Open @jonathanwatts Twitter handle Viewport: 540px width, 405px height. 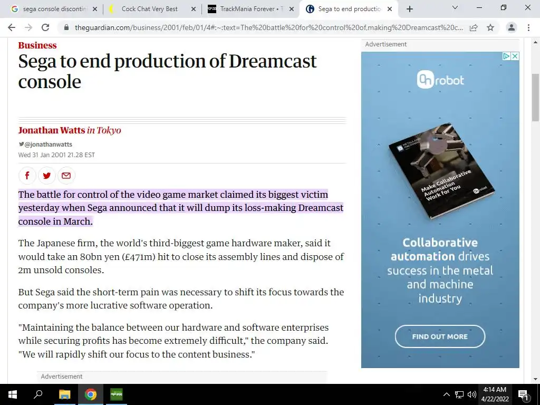click(x=45, y=144)
